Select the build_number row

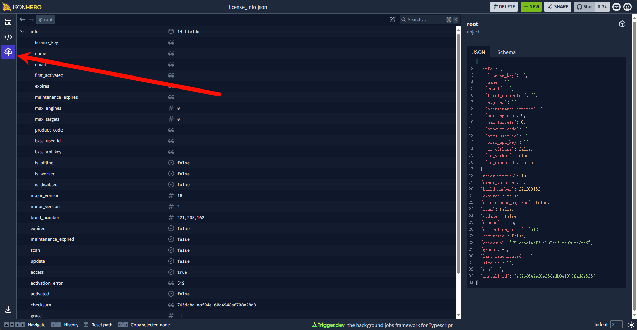[x=45, y=218]
